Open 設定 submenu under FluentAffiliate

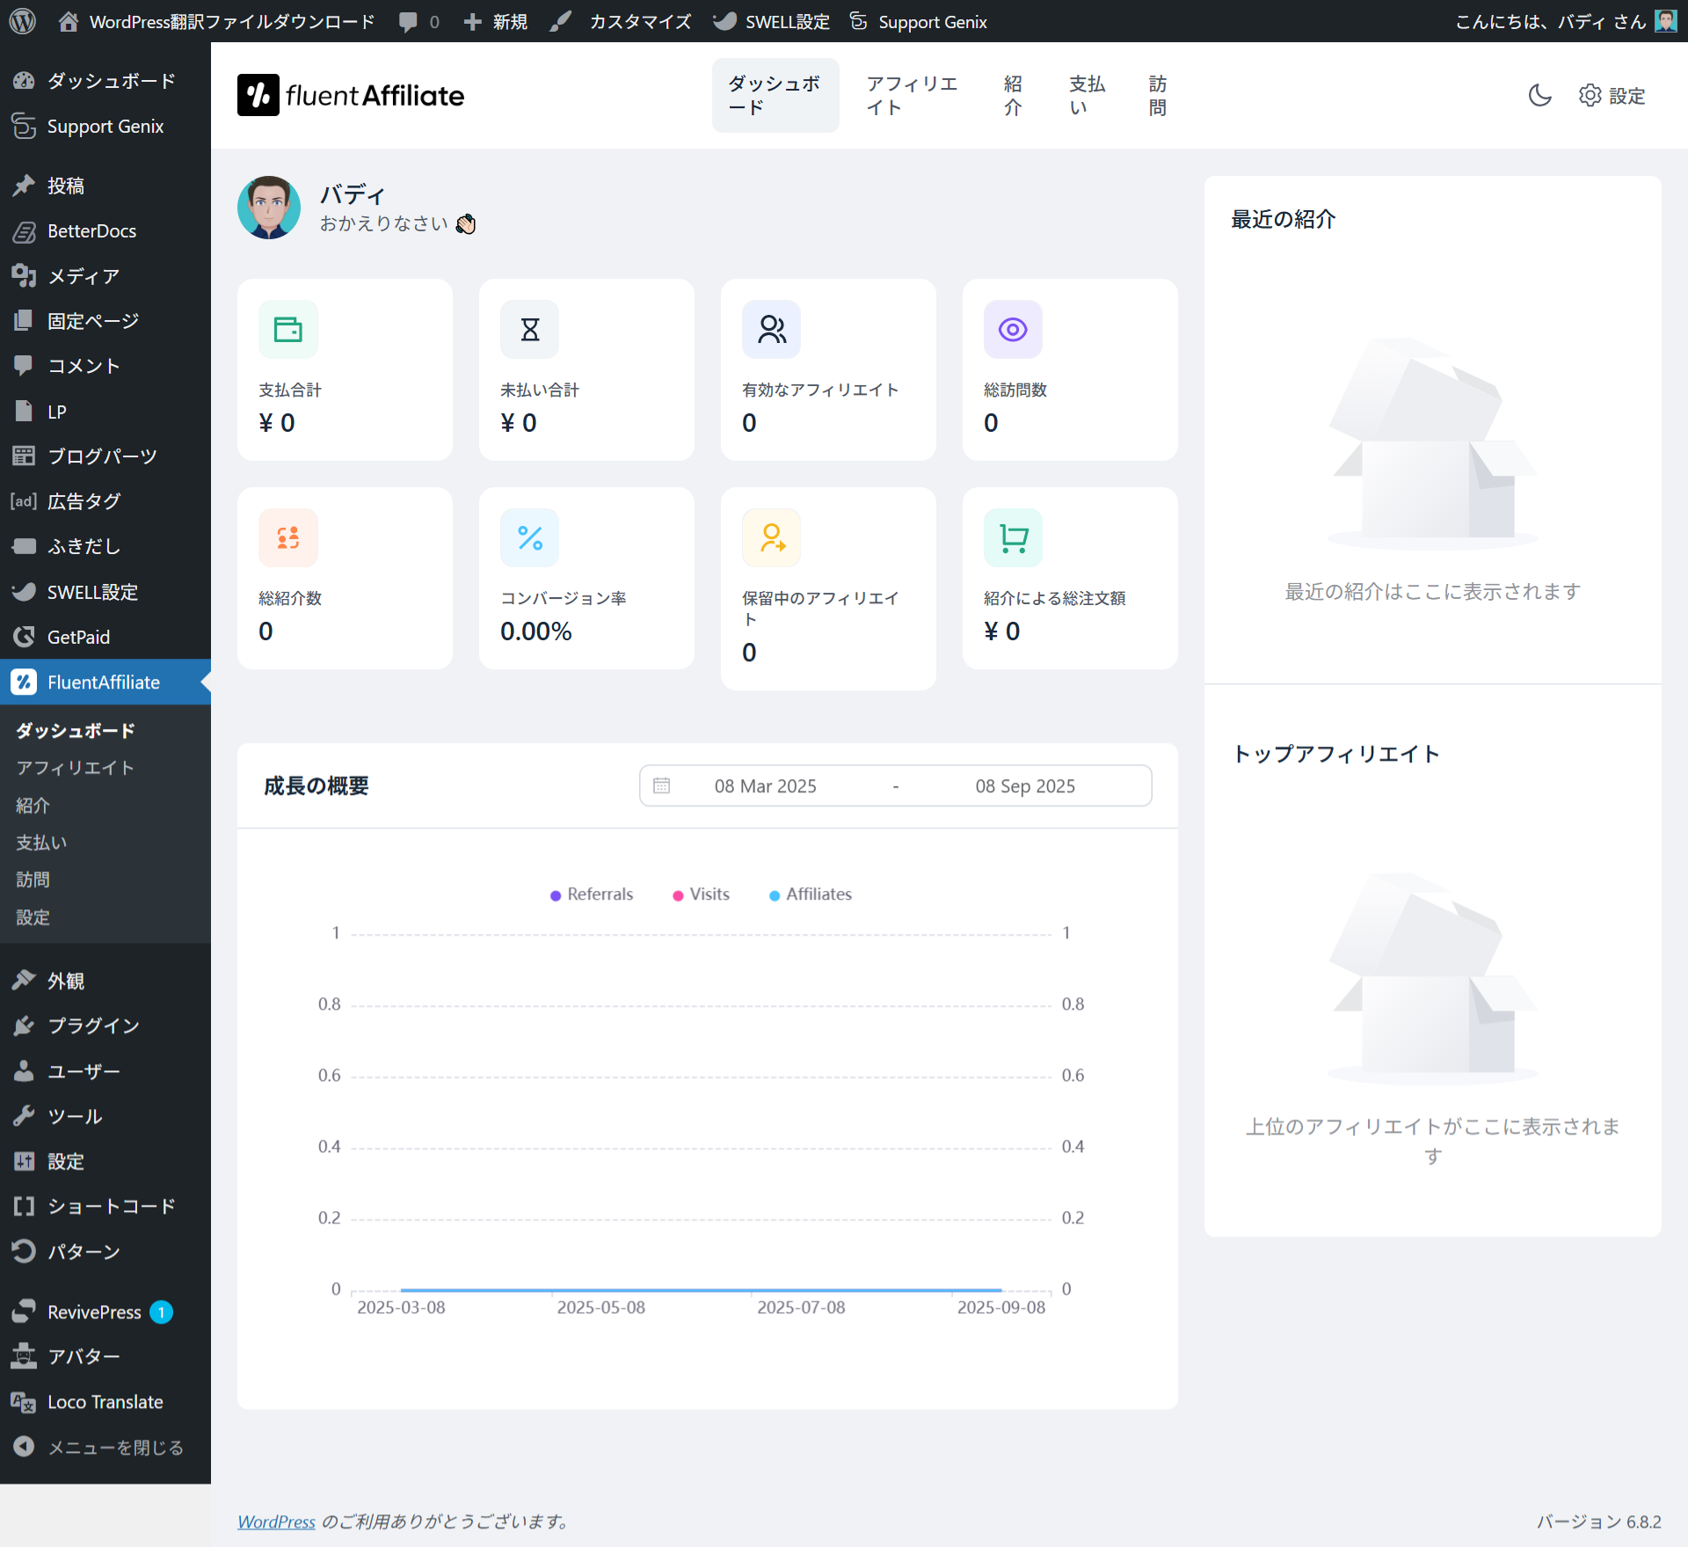[33, 917]
